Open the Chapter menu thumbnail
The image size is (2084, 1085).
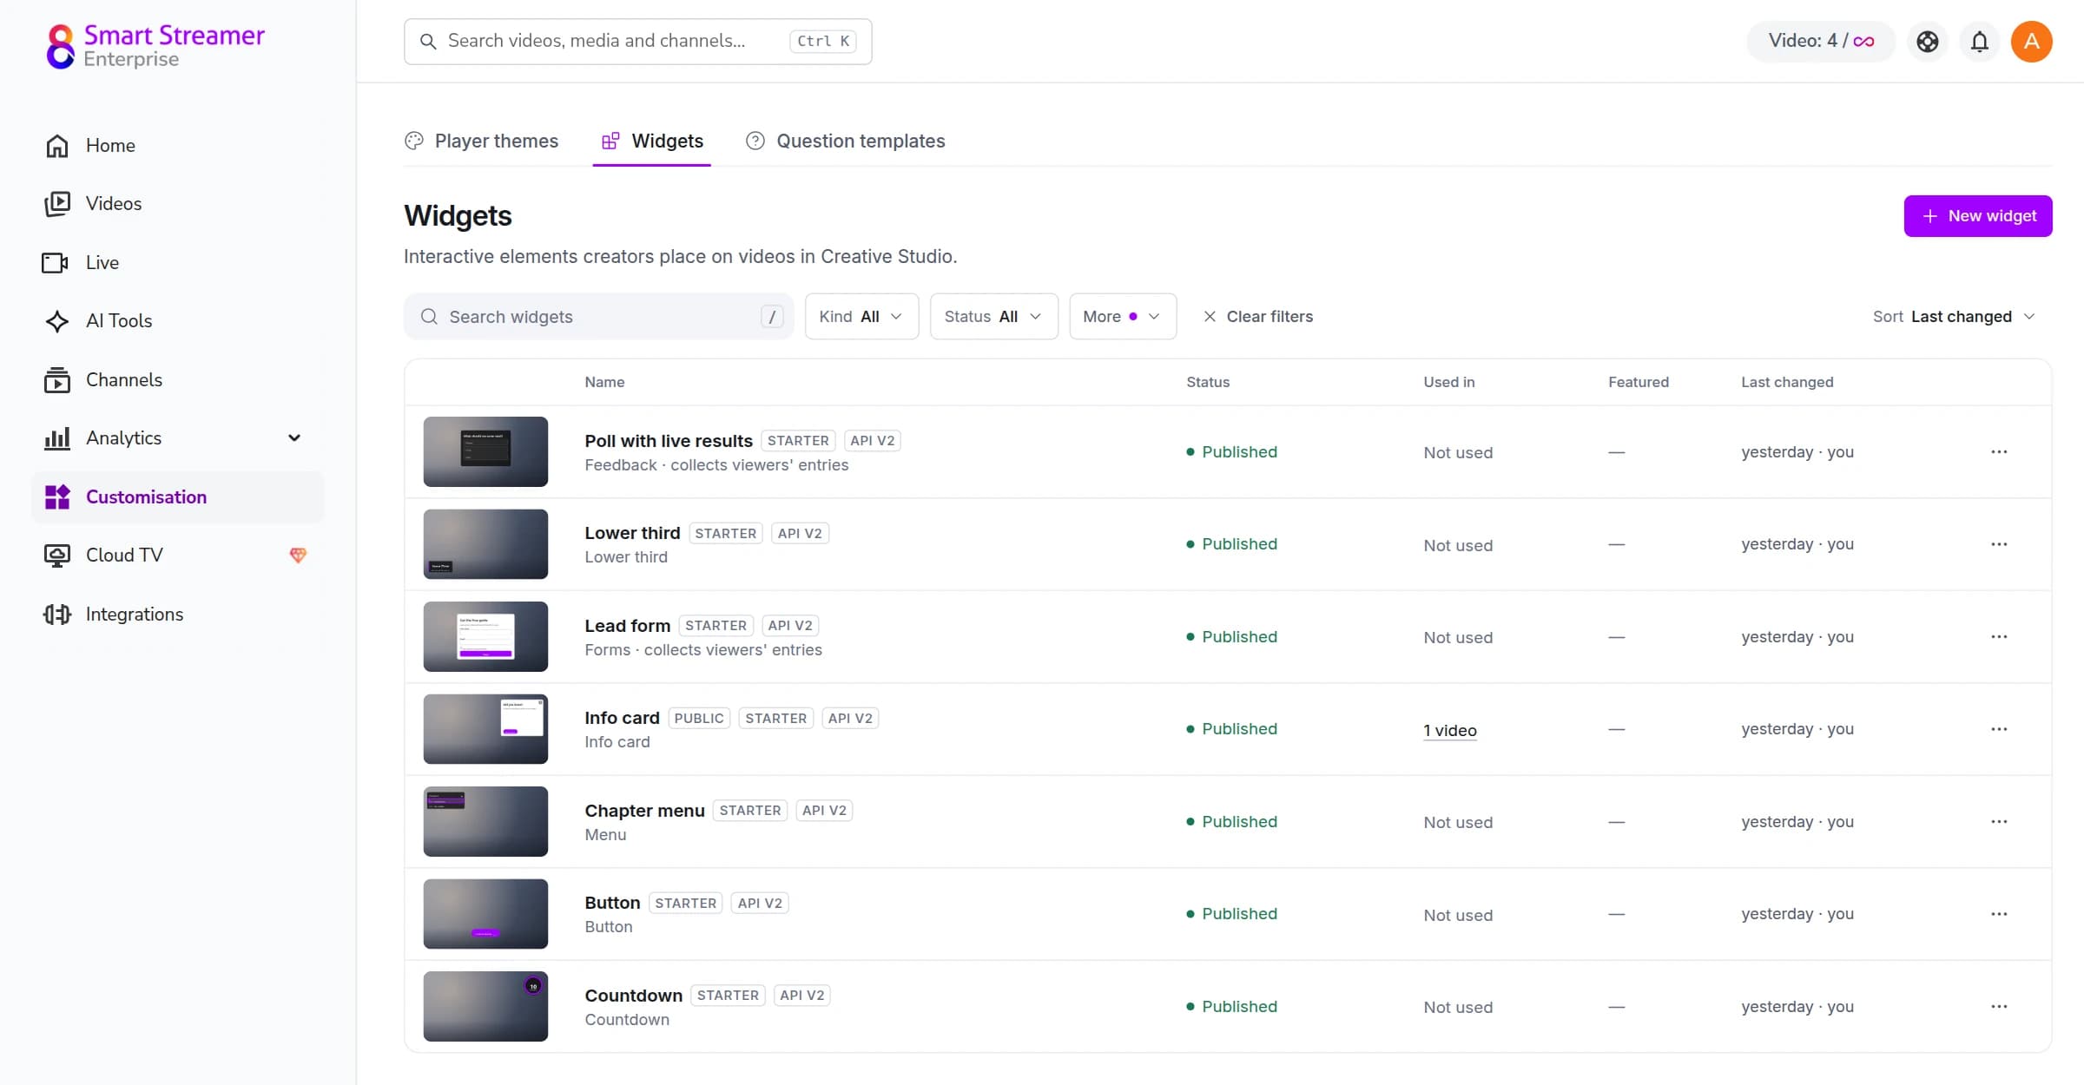tap(485, 821)
